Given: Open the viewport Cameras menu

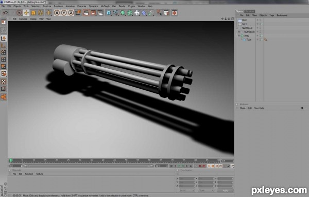Looking at the screenshot, I should coord(23,19).
